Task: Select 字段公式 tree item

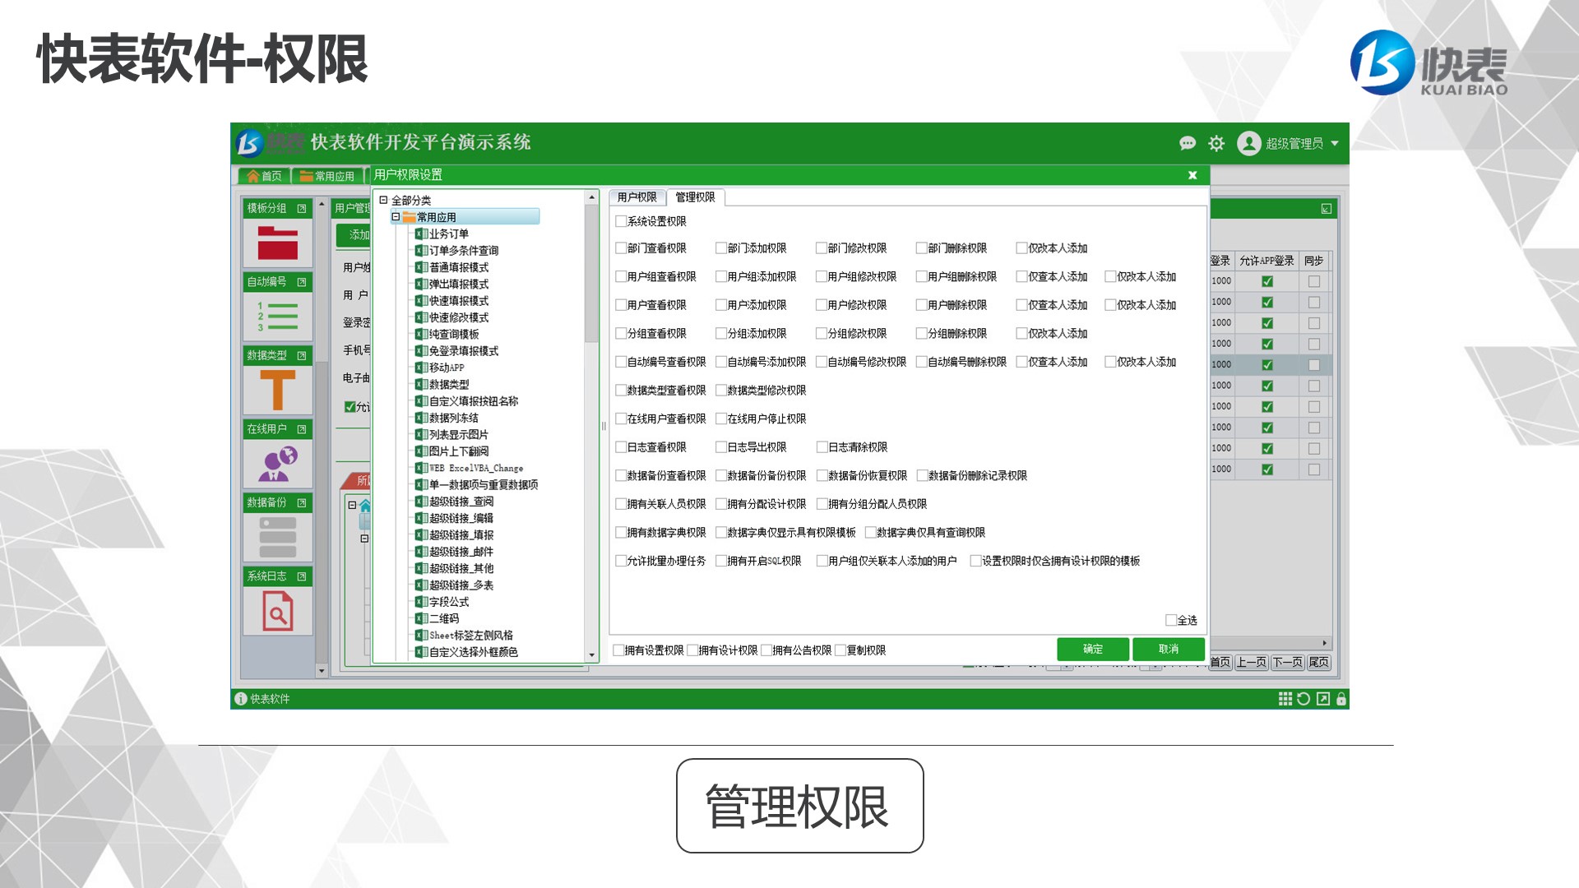Action: pyautogui.click(x=448, y=602)
